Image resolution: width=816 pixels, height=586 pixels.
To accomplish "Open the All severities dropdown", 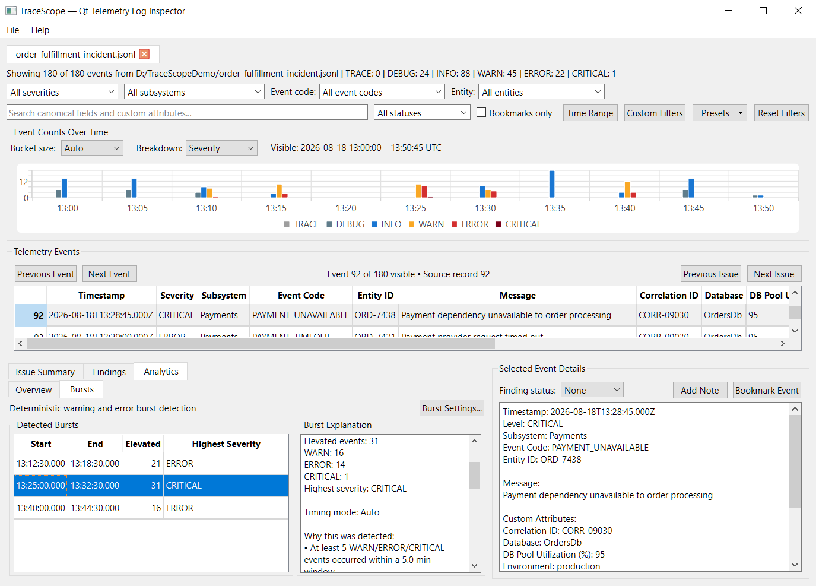I will (62, 92).
